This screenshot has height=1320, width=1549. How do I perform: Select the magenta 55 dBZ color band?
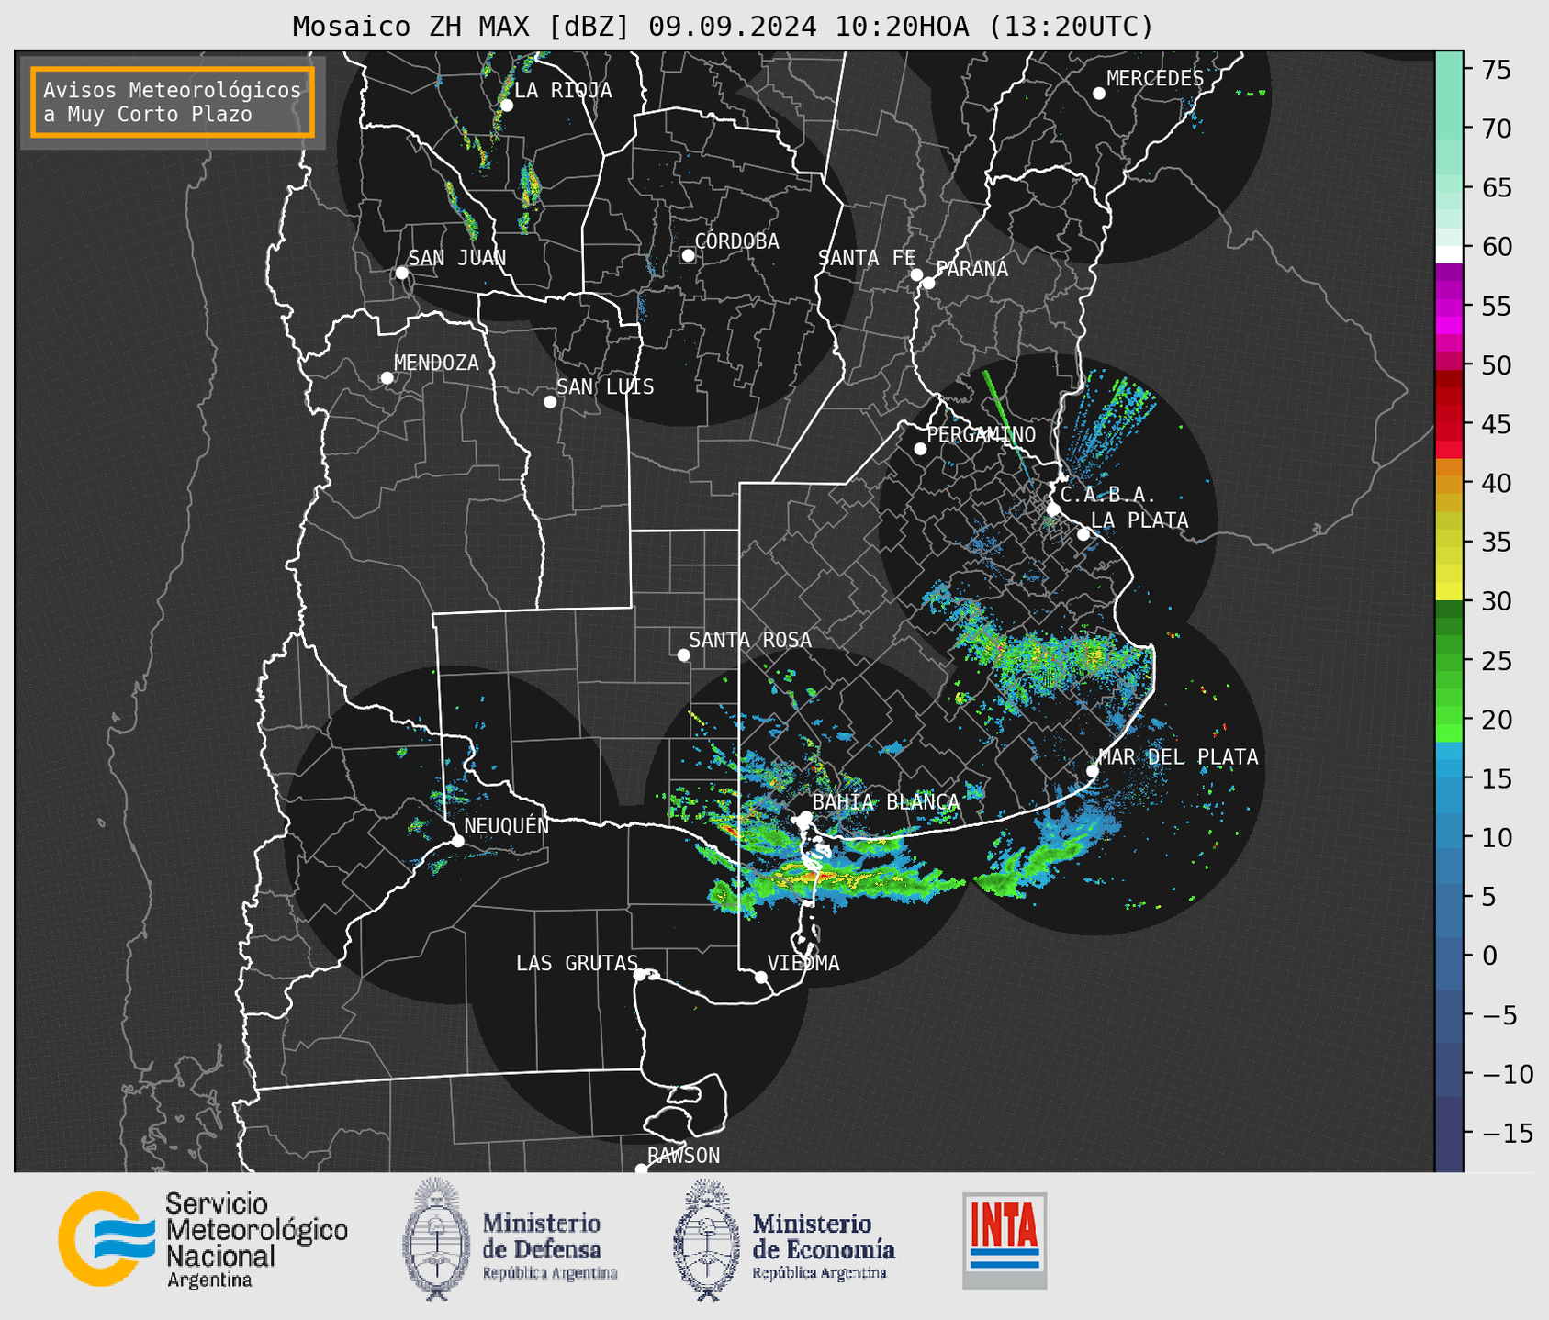pos(1449,308)
